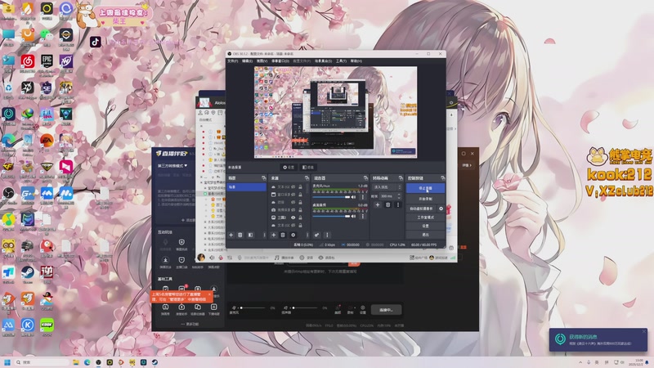The height and width of the screenshot is (368, 654).
Task: Open source properties gear in Sources toolbar
Action: pyautogui.click(x=293, y=235)
